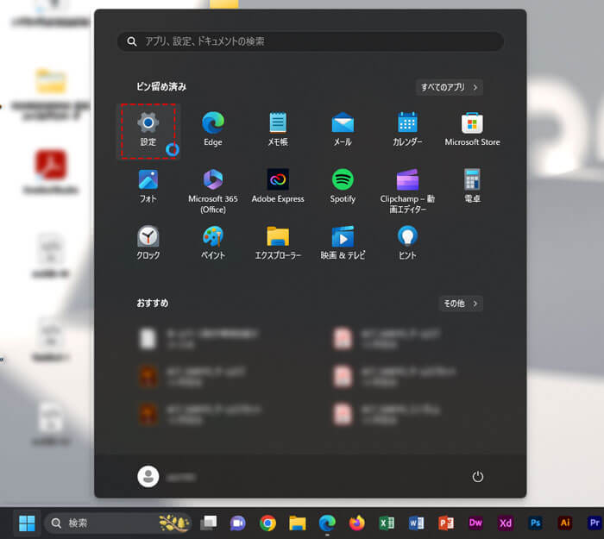Open エクスプローラー File Explorer in Start menu
The width and height of the screenshot is (604, 539).
click(x=278, y=243)
